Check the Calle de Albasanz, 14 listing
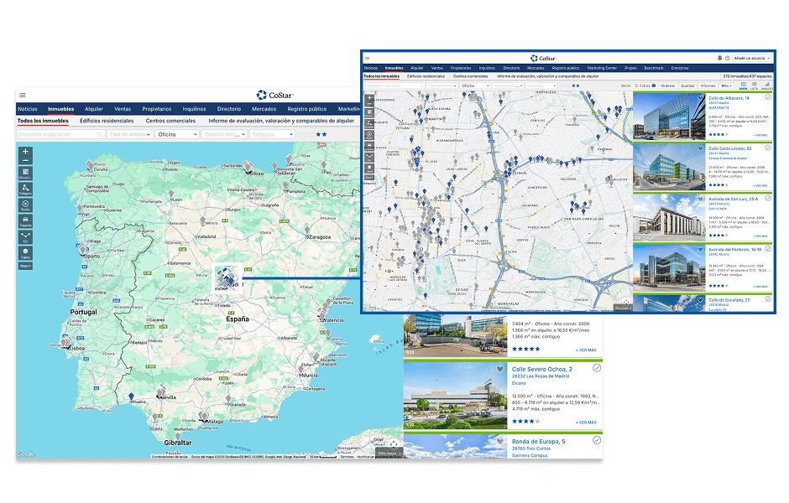The height and width of the screenshot is (503, 789). point(768,98)
